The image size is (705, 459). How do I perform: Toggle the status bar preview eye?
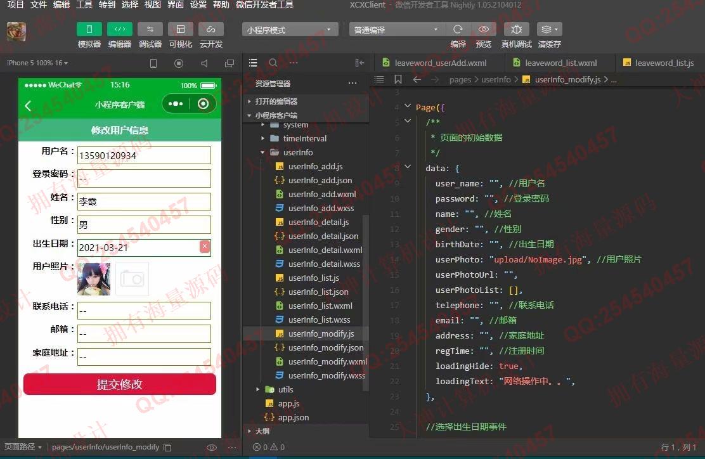click(211, 448)
